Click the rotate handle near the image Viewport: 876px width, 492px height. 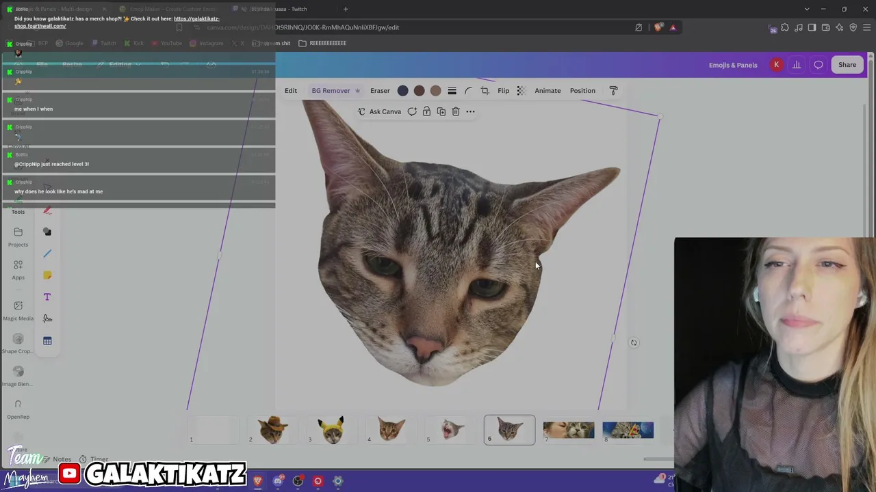click(634, 343)
